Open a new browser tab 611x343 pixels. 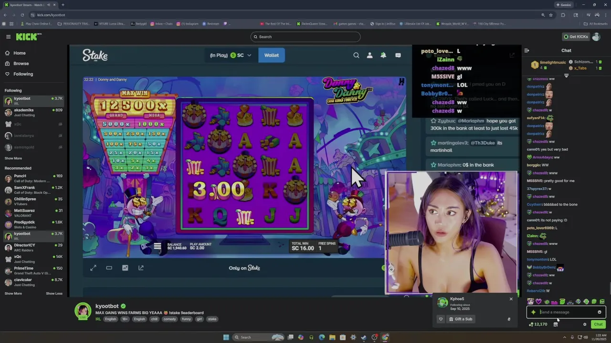63,5
